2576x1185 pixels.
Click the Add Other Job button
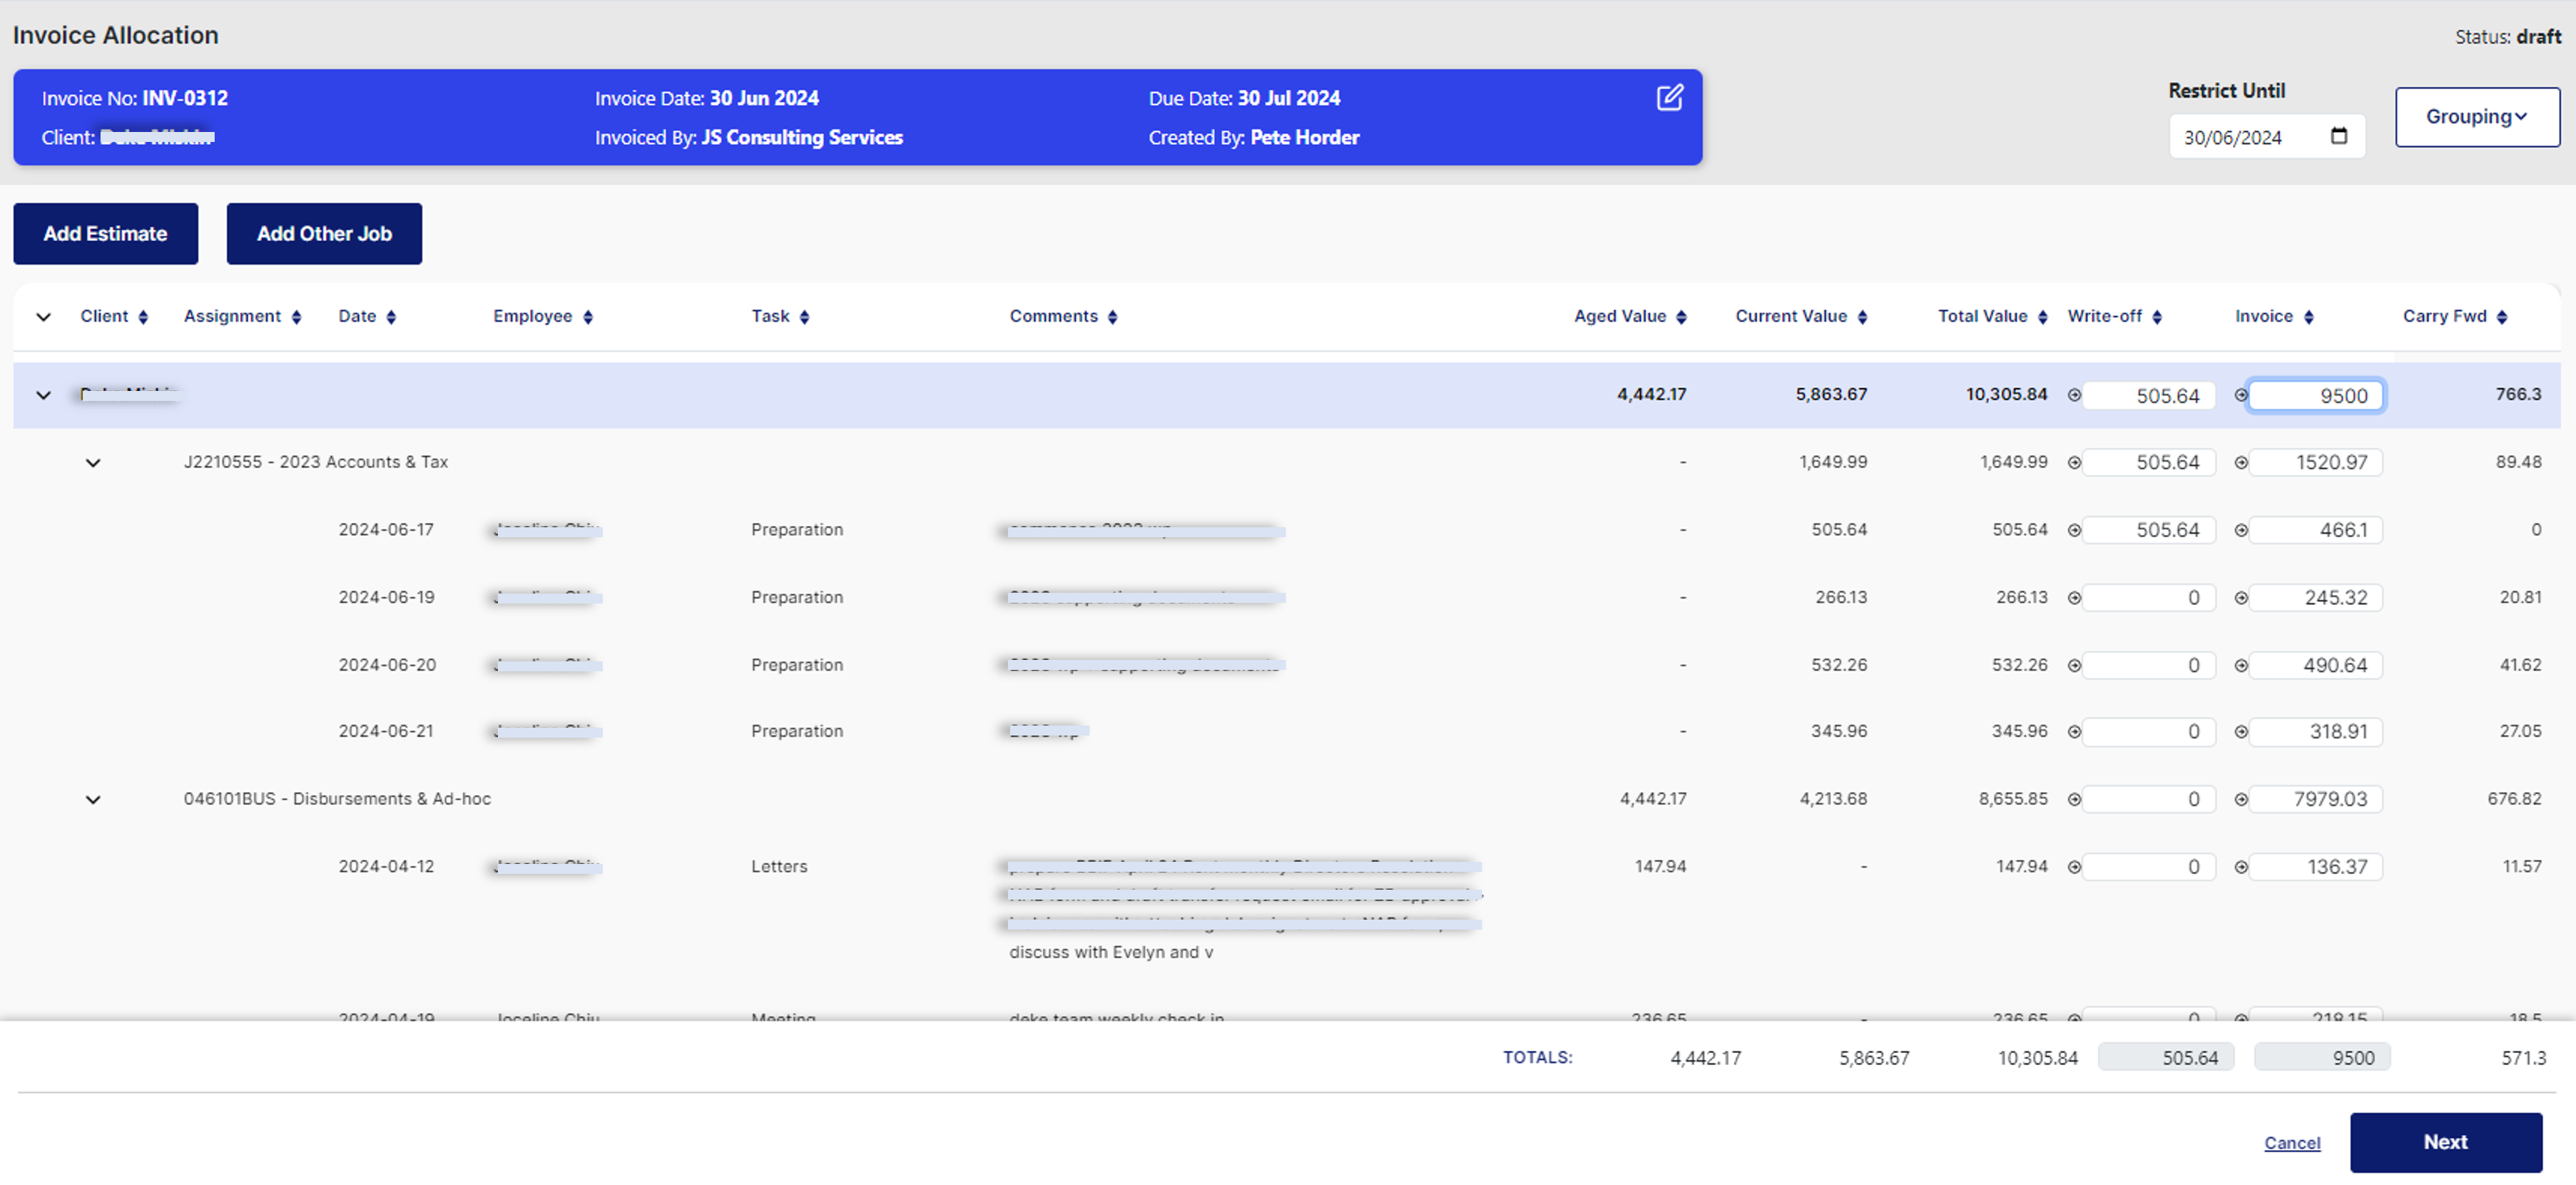click(324, 233)
